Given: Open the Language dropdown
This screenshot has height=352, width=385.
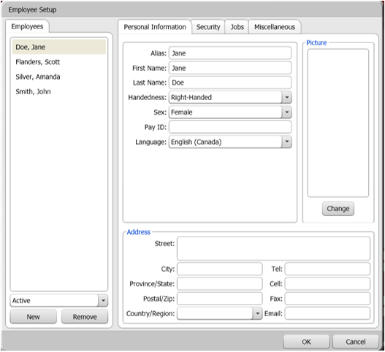Looking at the screenshot, I should coord(286,142).
